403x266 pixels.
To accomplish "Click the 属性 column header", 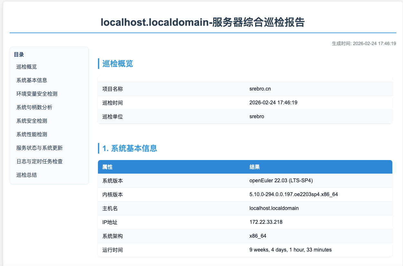I will [107, 167].
